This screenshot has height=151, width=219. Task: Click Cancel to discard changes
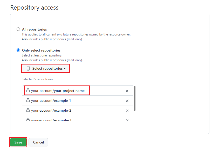[x=38, y=142]
